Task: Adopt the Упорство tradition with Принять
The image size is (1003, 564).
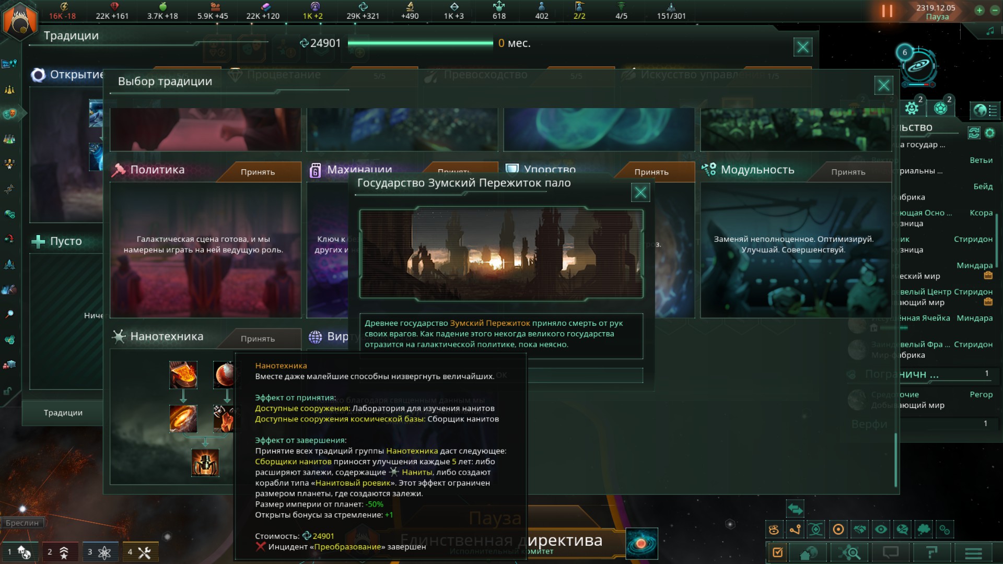Action: click(x=651, y=172)
